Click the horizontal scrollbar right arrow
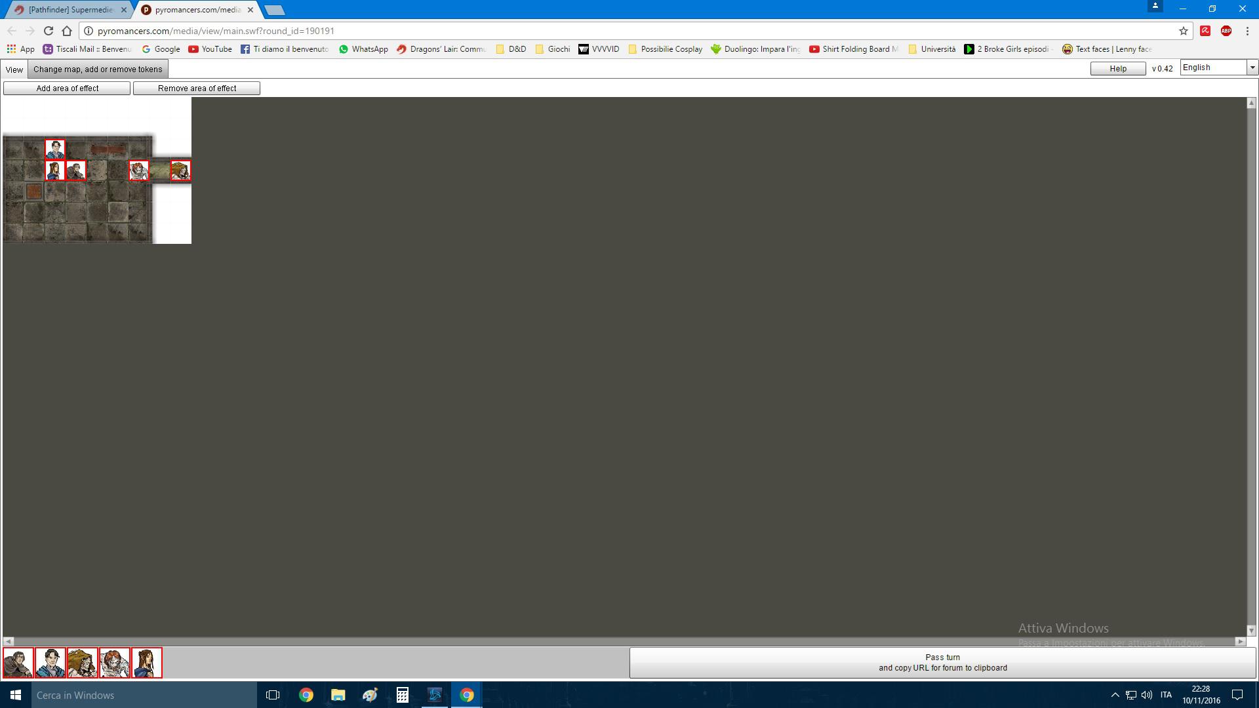Screen dimensions: 1259x708 (1240, 642)
